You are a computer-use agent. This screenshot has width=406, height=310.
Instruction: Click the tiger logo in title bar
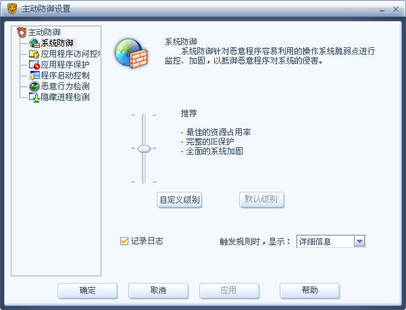(x=12, y=9)
